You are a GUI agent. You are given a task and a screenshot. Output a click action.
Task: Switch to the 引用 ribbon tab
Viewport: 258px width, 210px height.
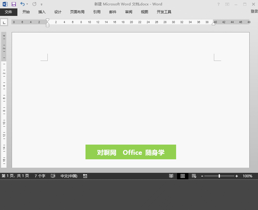pos(97,12)
